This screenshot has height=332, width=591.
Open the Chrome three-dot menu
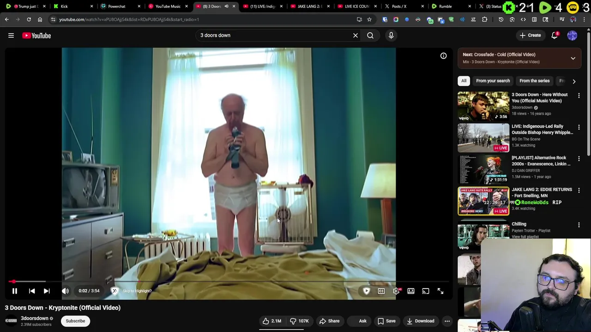pos(584,19)
